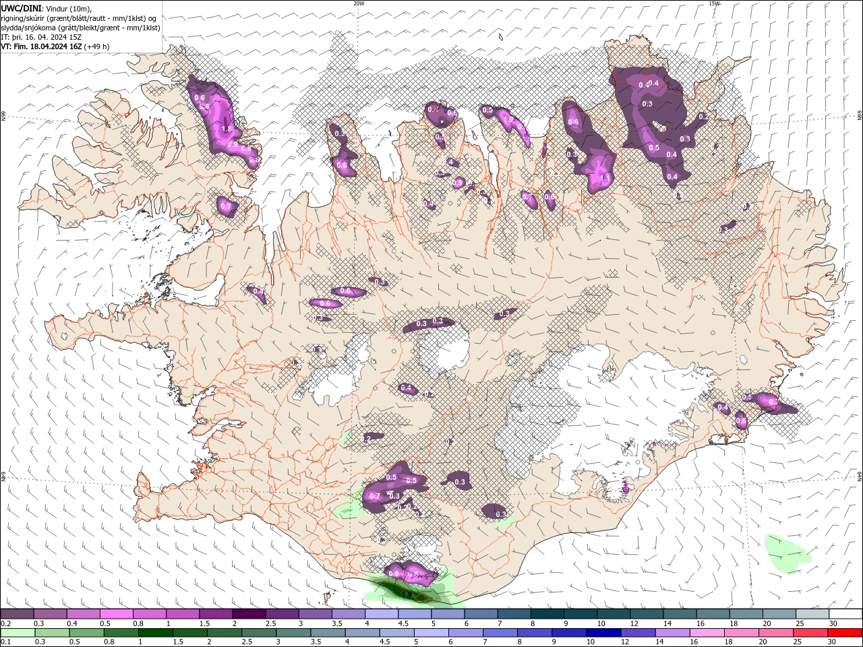
Task: Click the init time "IT: þri. 16. 04. 2024 15Z"
Action: click(41, 37)
